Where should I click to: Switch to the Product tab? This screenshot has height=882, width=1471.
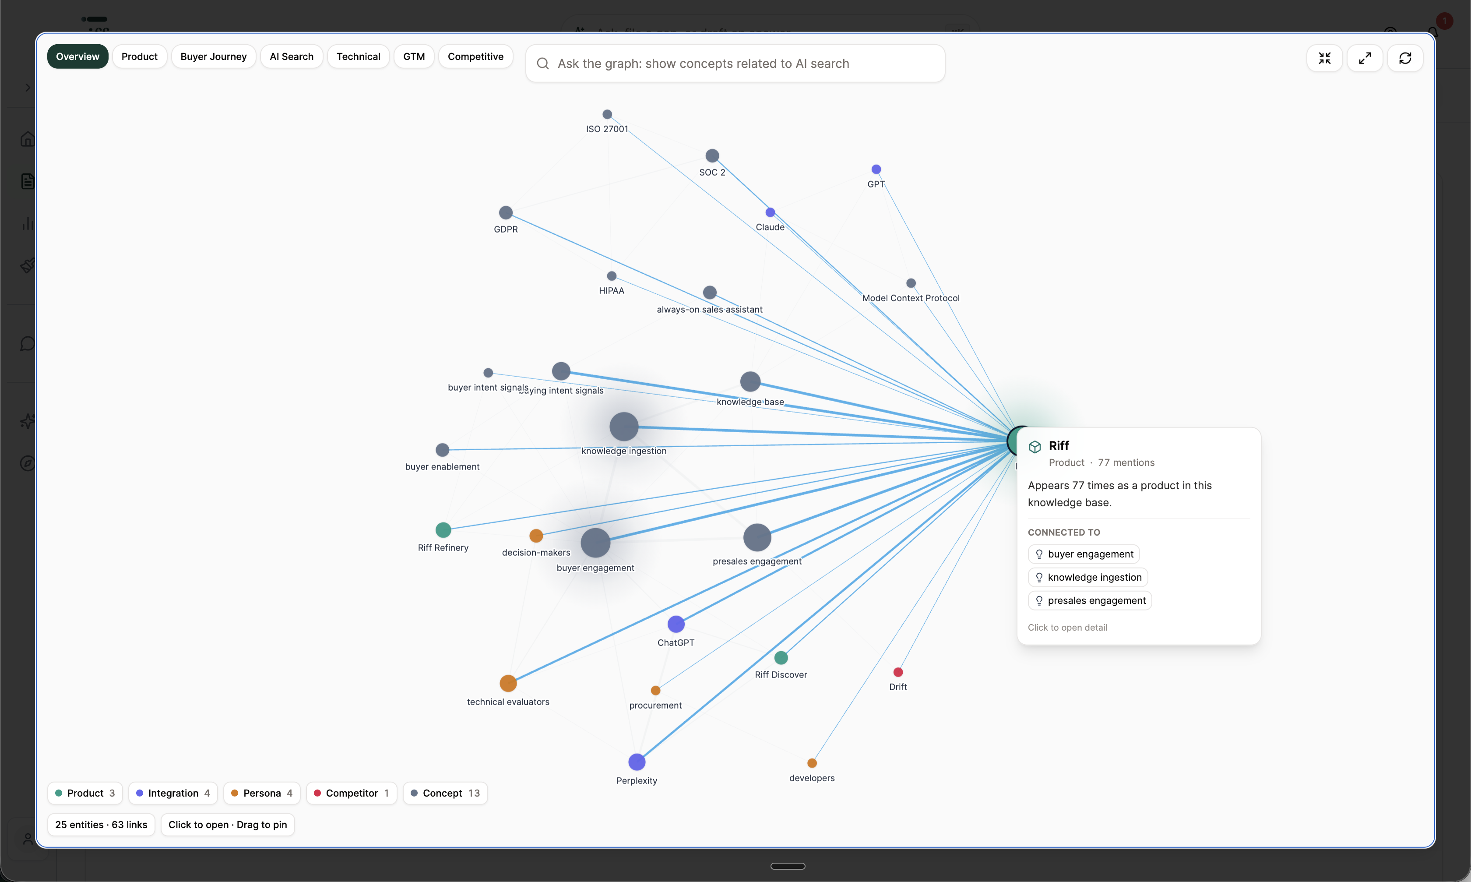point(140,56)
